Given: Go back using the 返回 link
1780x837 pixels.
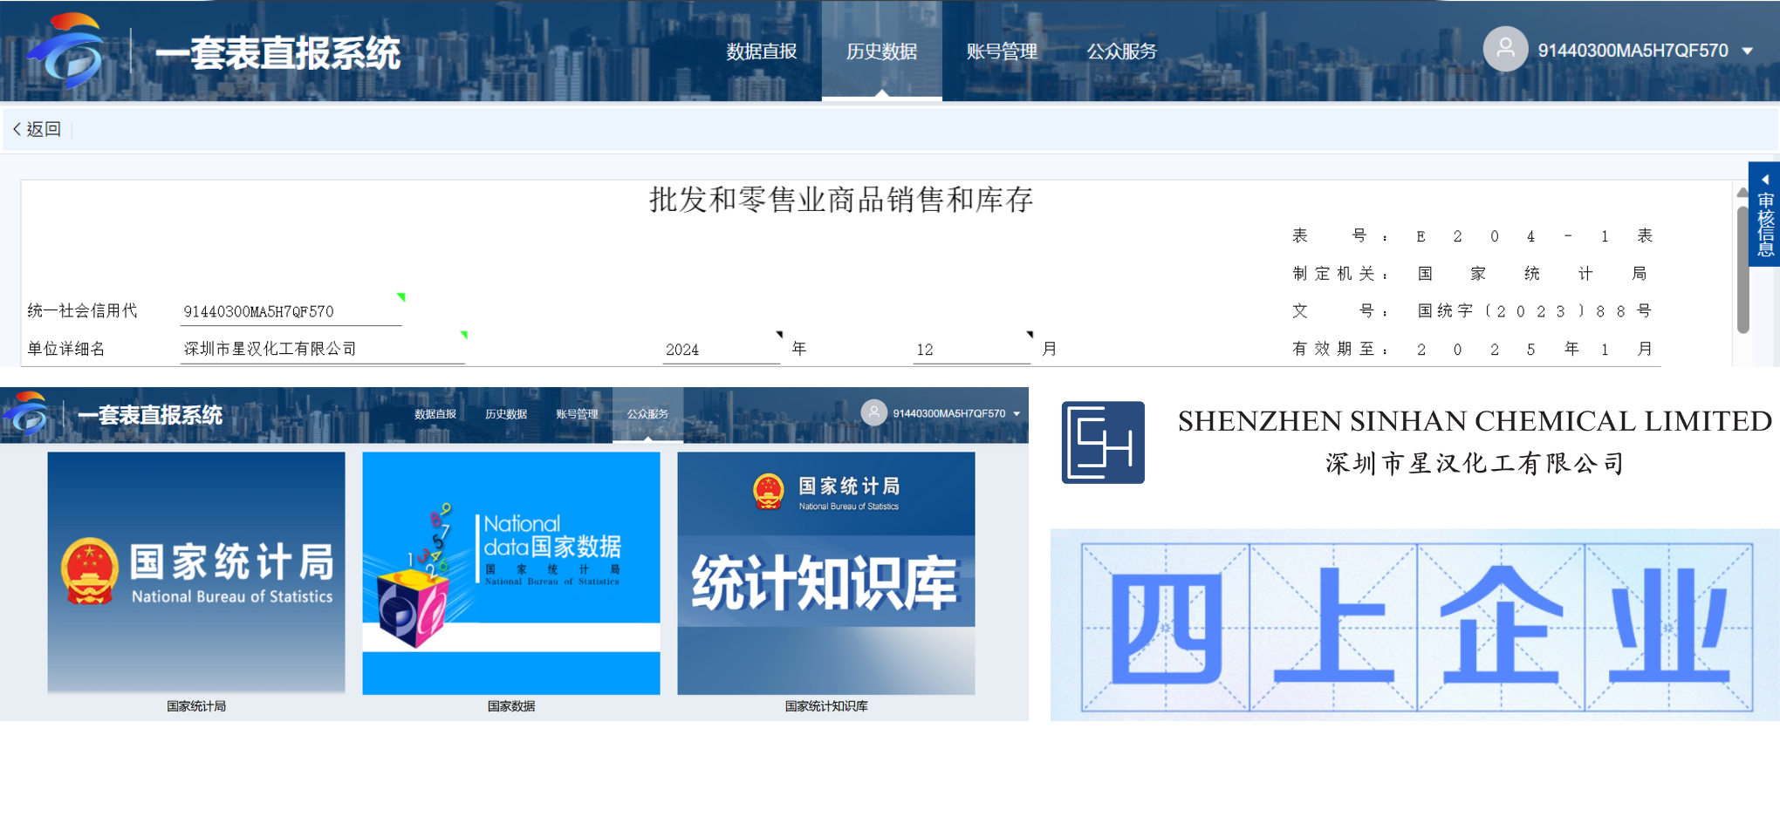Looking at the screenshot, I should 43,129.
